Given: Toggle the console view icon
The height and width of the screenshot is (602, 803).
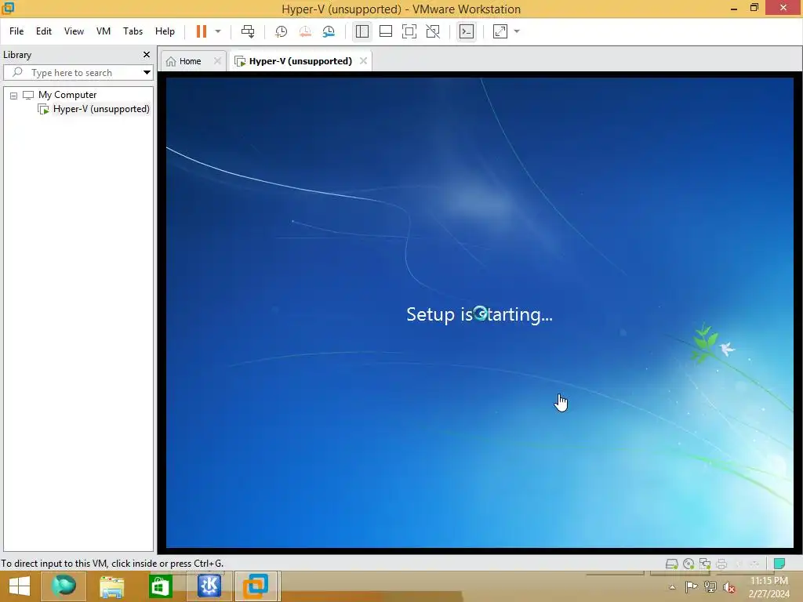Looking at the screenshot, I should pos(467,31).
